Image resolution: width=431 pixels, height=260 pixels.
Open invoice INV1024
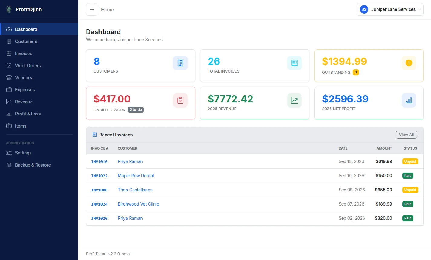pyautogui.click(x=99, y=204)
